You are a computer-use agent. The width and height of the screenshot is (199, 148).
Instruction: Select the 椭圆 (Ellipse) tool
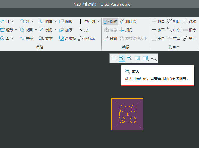(x=26, y=30)
